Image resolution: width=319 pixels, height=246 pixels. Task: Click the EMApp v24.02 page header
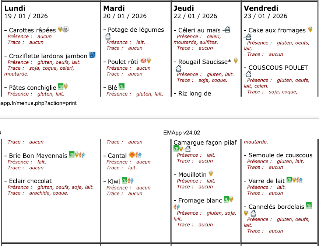coord(182,133)
